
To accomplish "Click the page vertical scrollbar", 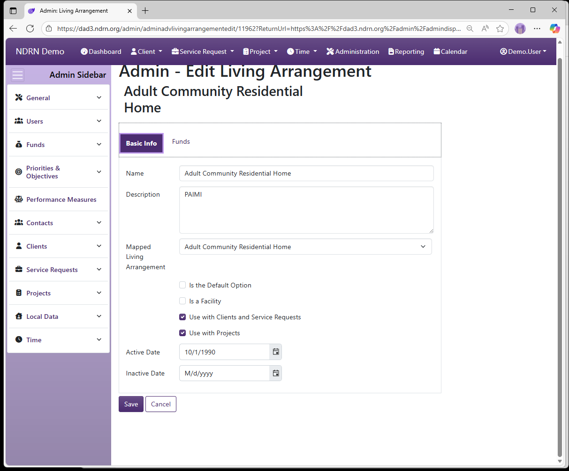I will [x=559, y=258].
